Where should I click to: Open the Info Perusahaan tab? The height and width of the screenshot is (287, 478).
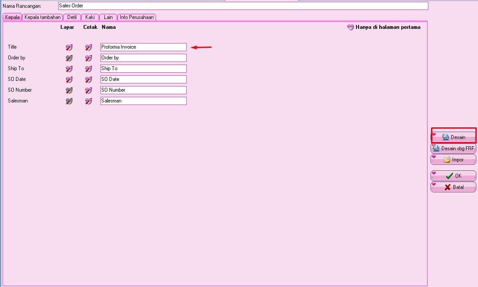click(137, 17)
